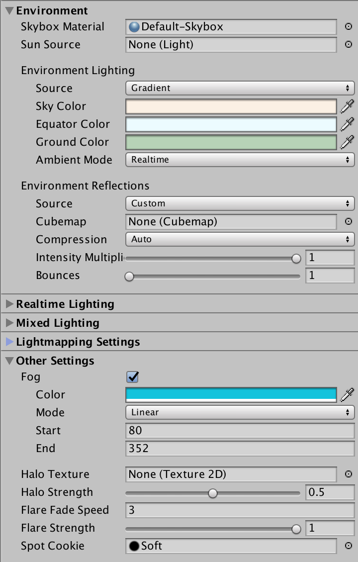Open the Ambient Mode dropdown
Viewport: 358px width, 562px height.
click(240, 160)
